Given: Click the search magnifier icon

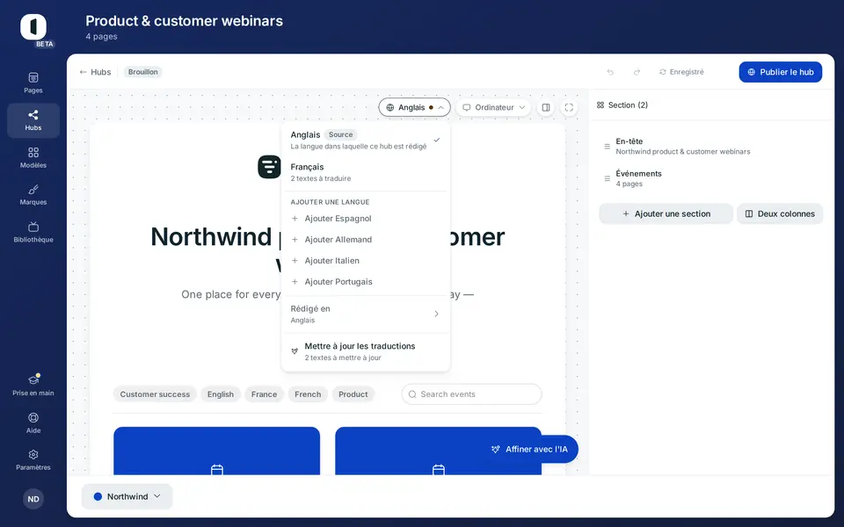Looking at the screenshot, I should pyautogui.click(x=412, y=394).
